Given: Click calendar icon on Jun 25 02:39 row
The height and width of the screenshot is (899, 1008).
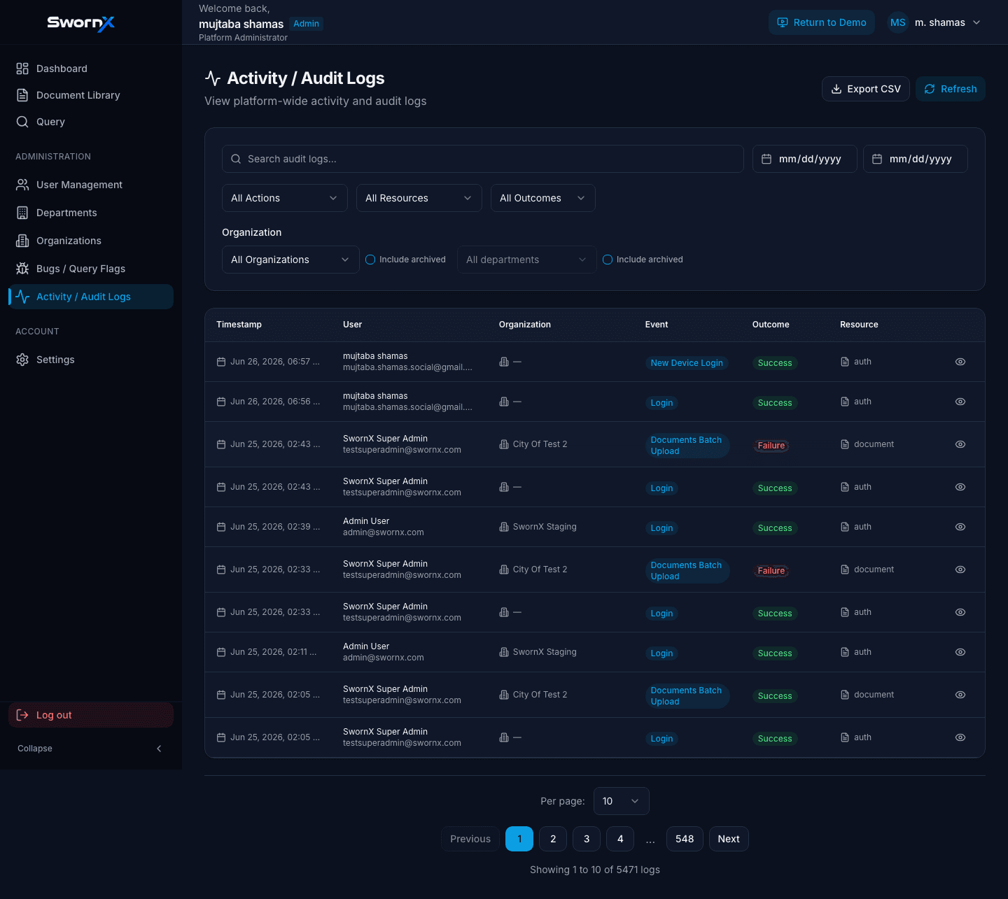Looking at the screenshot, I should coord(221,527).
